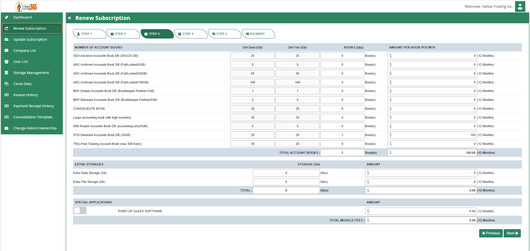The width and height of the screenshot is (530, 251).
Task: Click the STD-Standard Accounts Book quantity field
Action: coord(342,135)
